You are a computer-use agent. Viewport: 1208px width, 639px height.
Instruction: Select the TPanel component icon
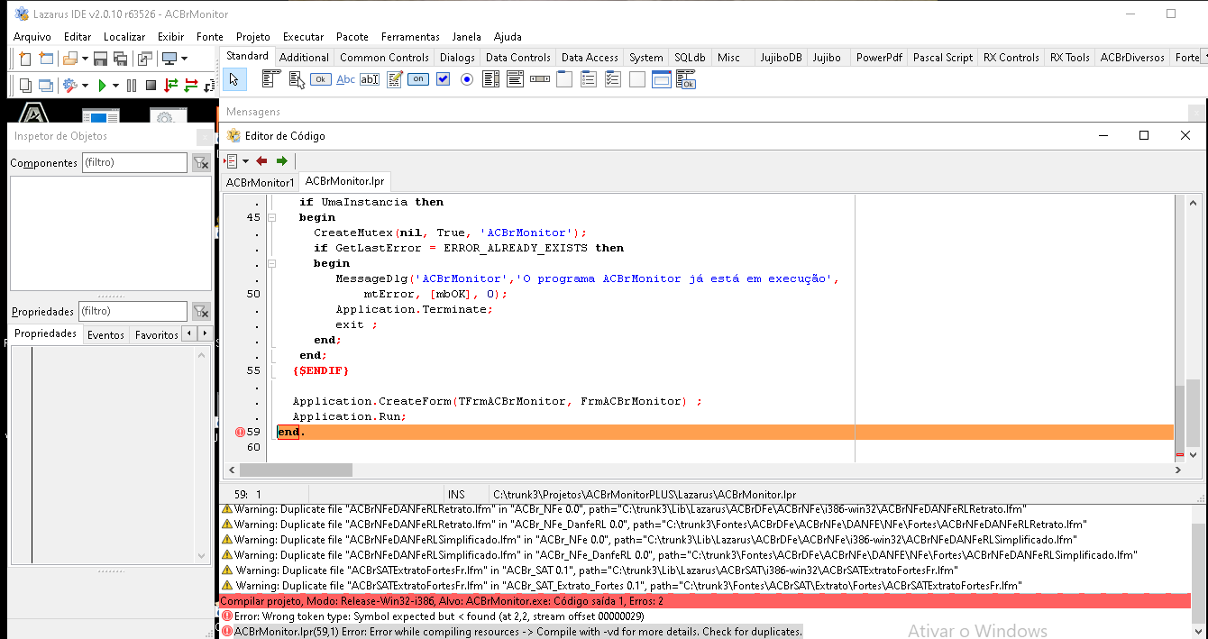637,79
